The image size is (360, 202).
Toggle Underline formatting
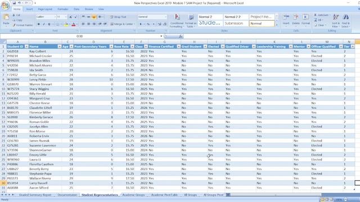coord(49,24)
